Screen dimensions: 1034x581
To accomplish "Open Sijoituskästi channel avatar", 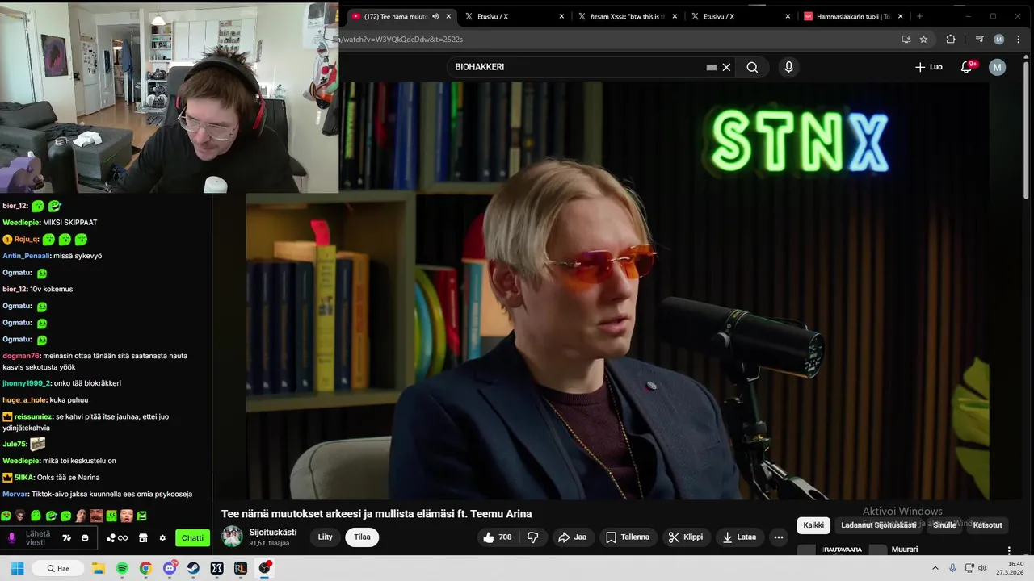I will click(x=233, y=537).
